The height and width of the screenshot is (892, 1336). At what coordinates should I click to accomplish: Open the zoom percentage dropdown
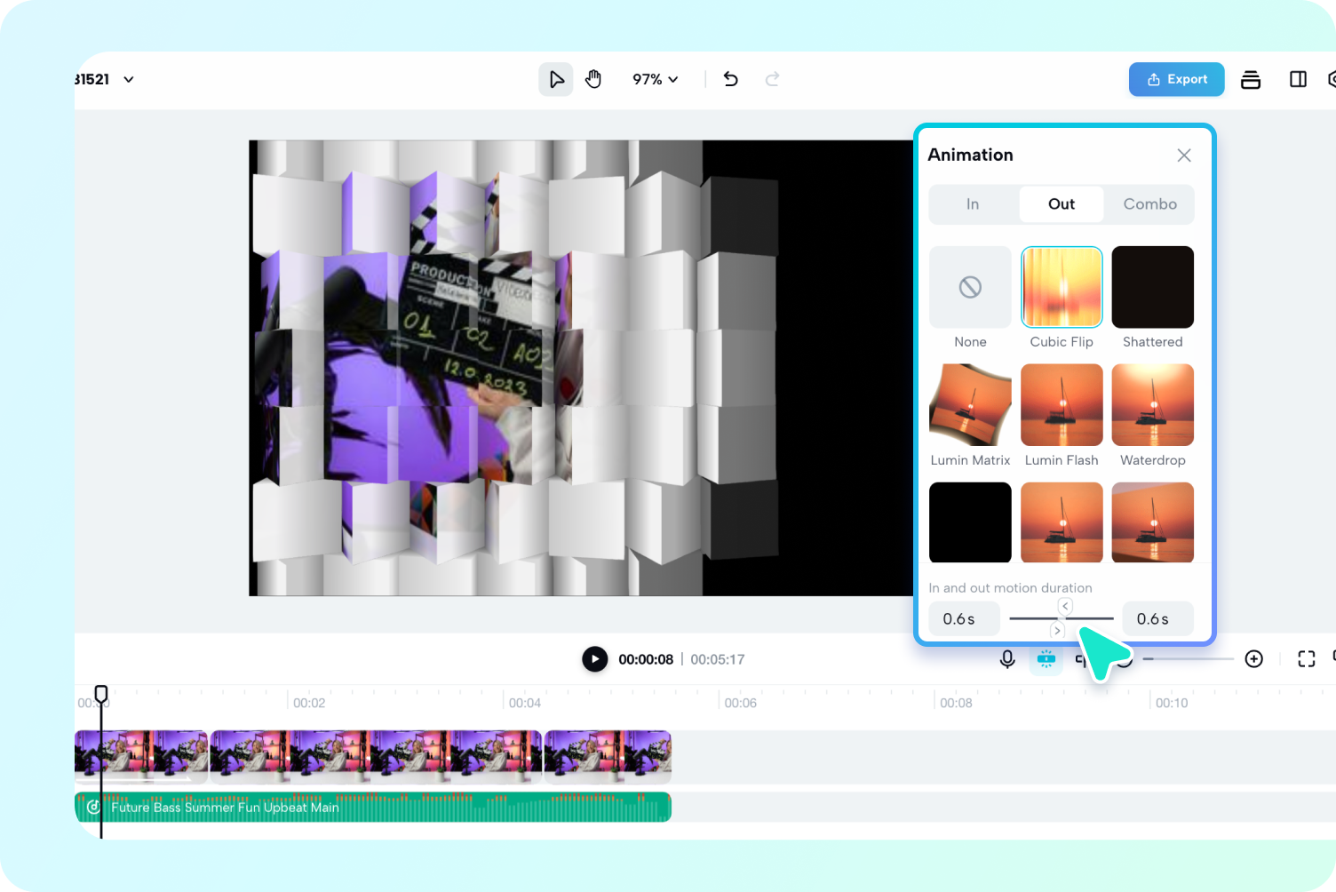(655, 79)
